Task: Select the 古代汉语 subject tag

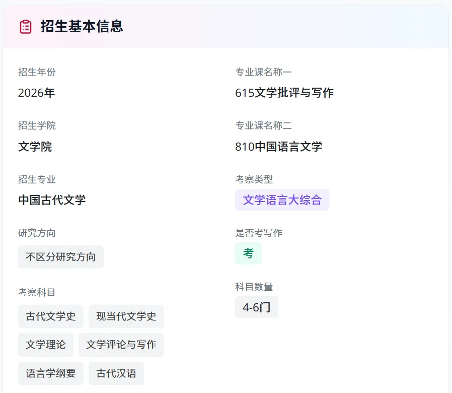Action: pyautogui.click(x=116, y=373)
